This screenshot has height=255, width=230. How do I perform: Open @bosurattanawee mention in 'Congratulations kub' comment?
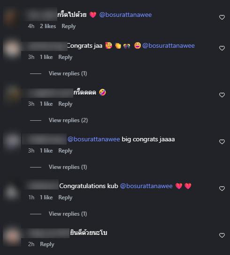click(x=146, y=186)
